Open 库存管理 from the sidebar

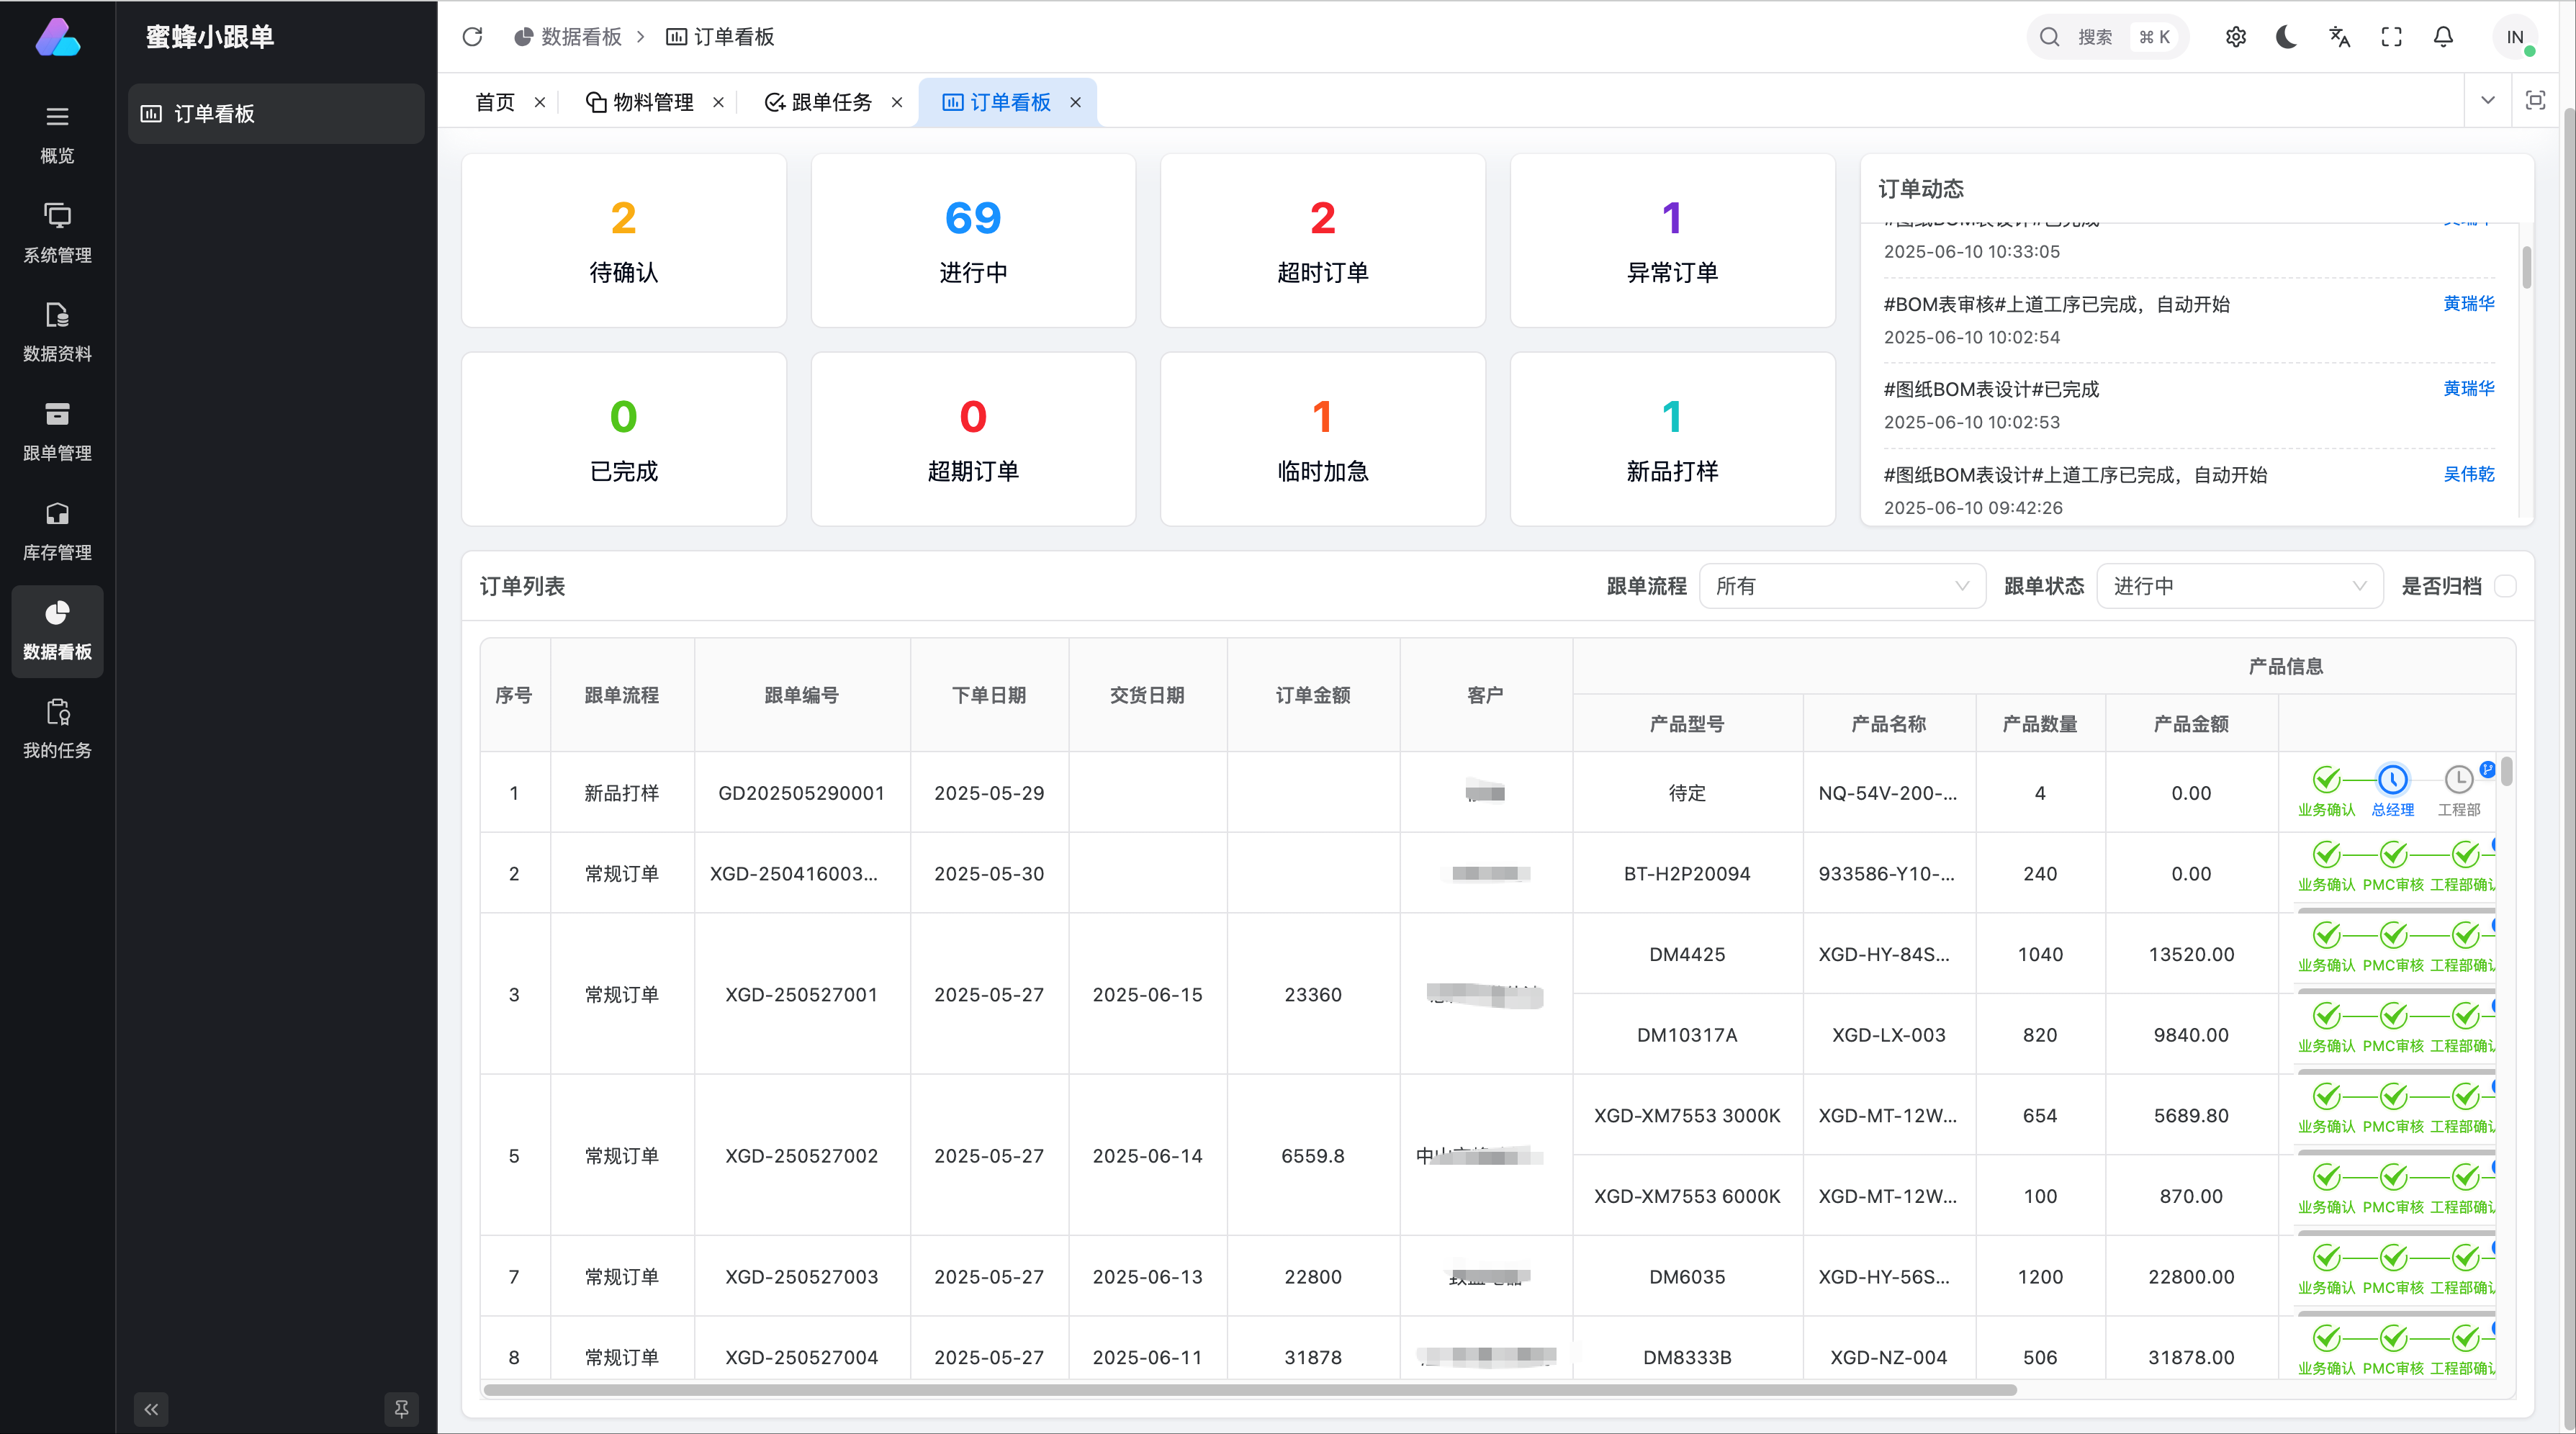[57, 530]
